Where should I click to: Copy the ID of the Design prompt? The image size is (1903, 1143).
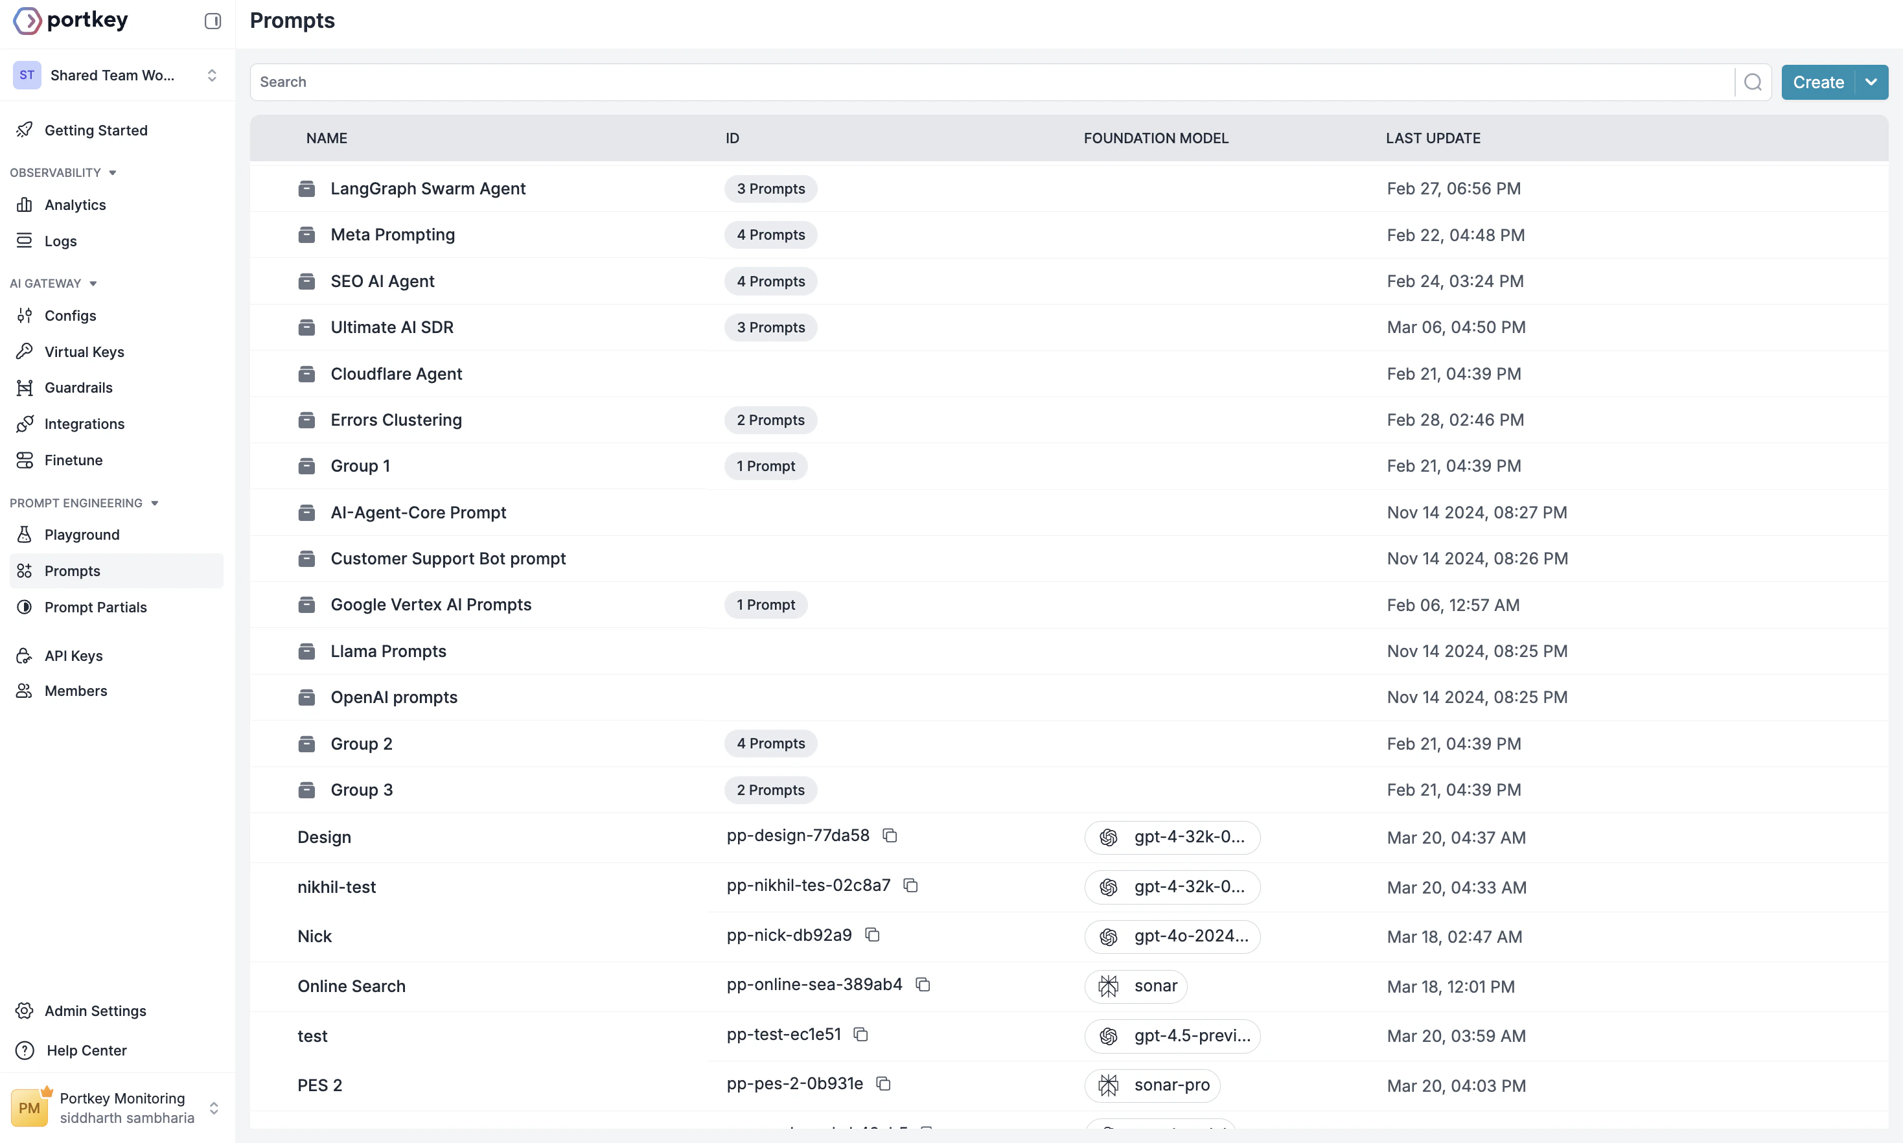pos(891,836)
